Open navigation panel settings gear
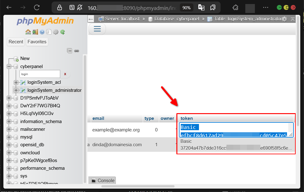The image size is (304, 192). (x=56, y=32)
